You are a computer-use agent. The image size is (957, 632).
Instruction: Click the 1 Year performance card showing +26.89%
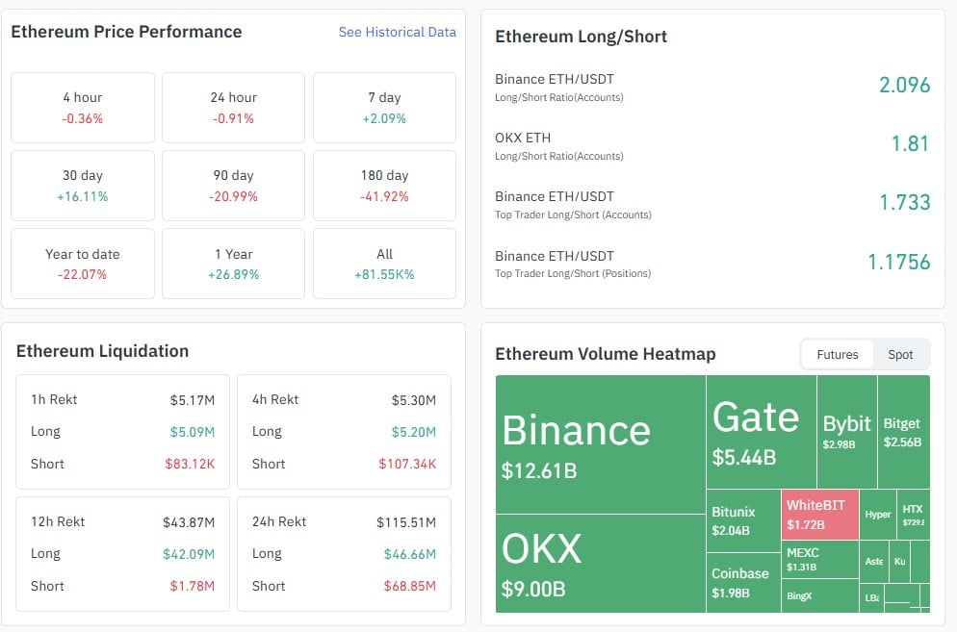pos(233,263)
